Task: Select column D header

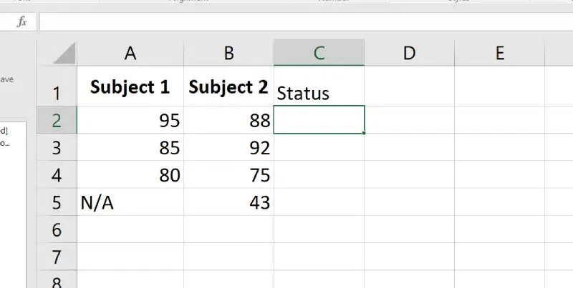Action: [x=409, y=53]
